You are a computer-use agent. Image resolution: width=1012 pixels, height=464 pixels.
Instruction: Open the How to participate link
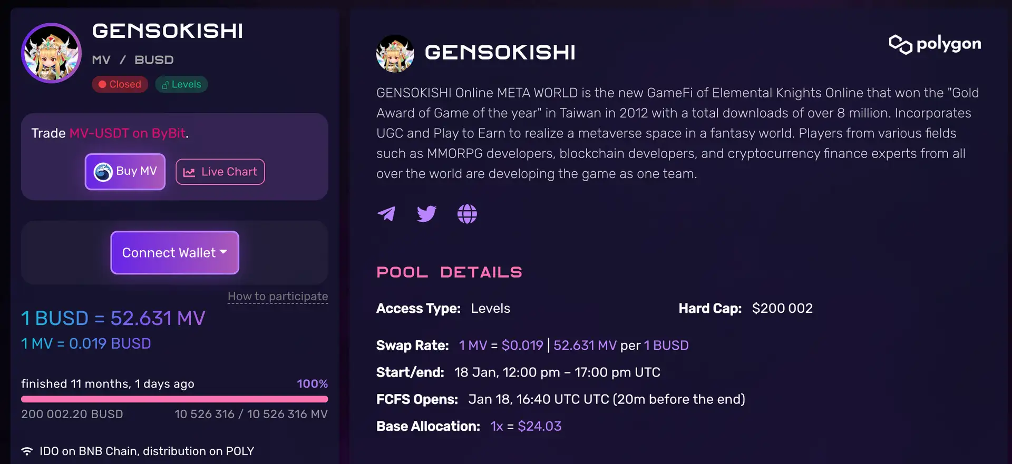278,297
